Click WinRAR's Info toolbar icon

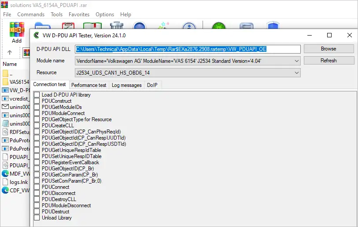point(189,25)
